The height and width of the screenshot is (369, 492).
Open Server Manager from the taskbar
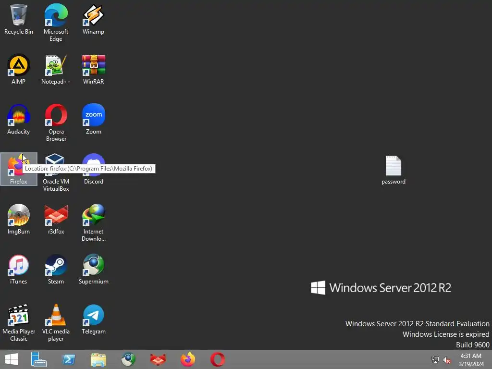click(39, 359)
